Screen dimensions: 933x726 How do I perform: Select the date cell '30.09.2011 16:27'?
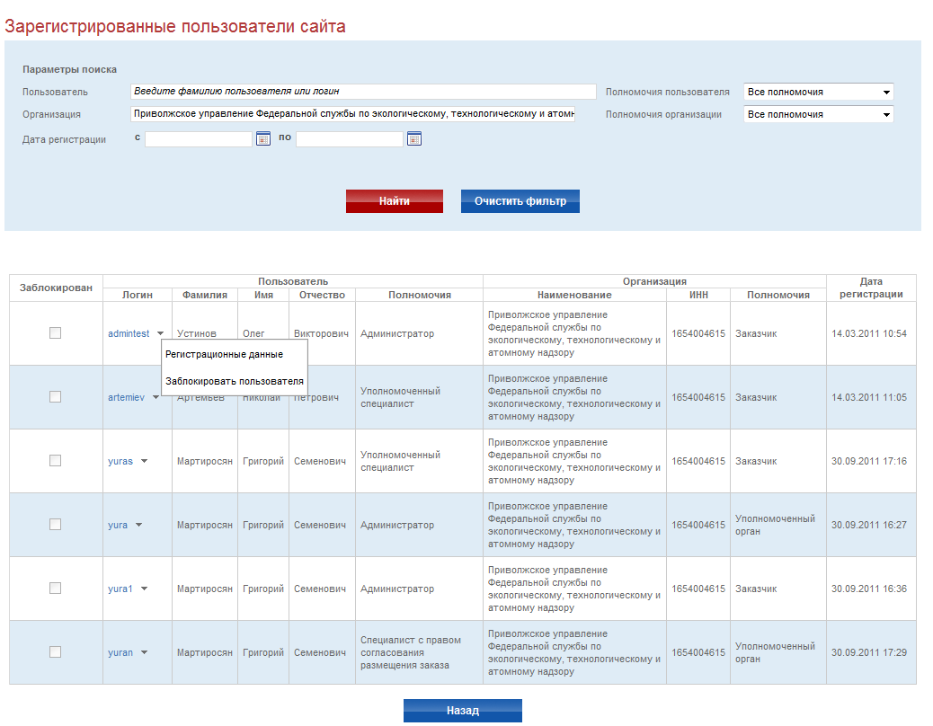point(869,525)
